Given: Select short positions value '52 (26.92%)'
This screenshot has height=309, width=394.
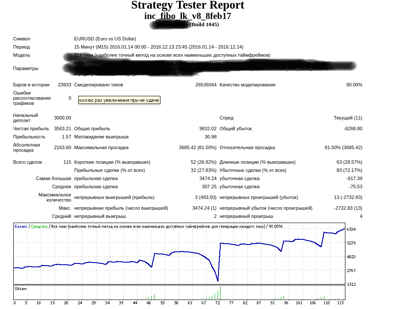Looking at the screenshot, I should (x=203, y=162).
